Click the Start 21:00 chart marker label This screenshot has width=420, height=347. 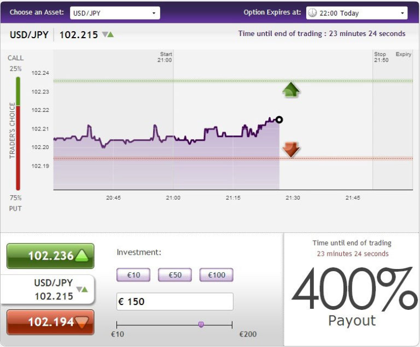pos(165,57)
